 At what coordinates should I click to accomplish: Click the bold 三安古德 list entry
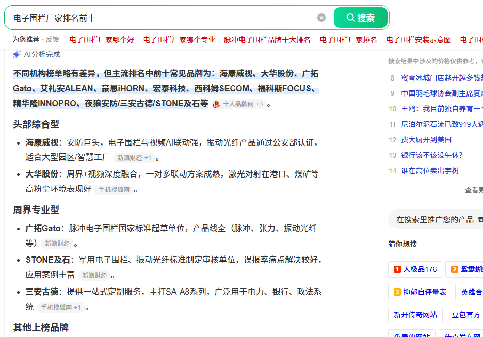click(42, 292)
